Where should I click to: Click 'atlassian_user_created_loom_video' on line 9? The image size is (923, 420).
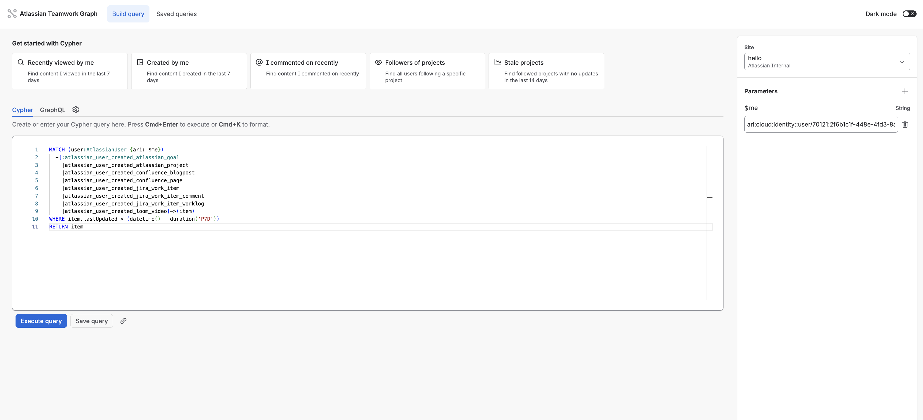(x=116, y=211)
